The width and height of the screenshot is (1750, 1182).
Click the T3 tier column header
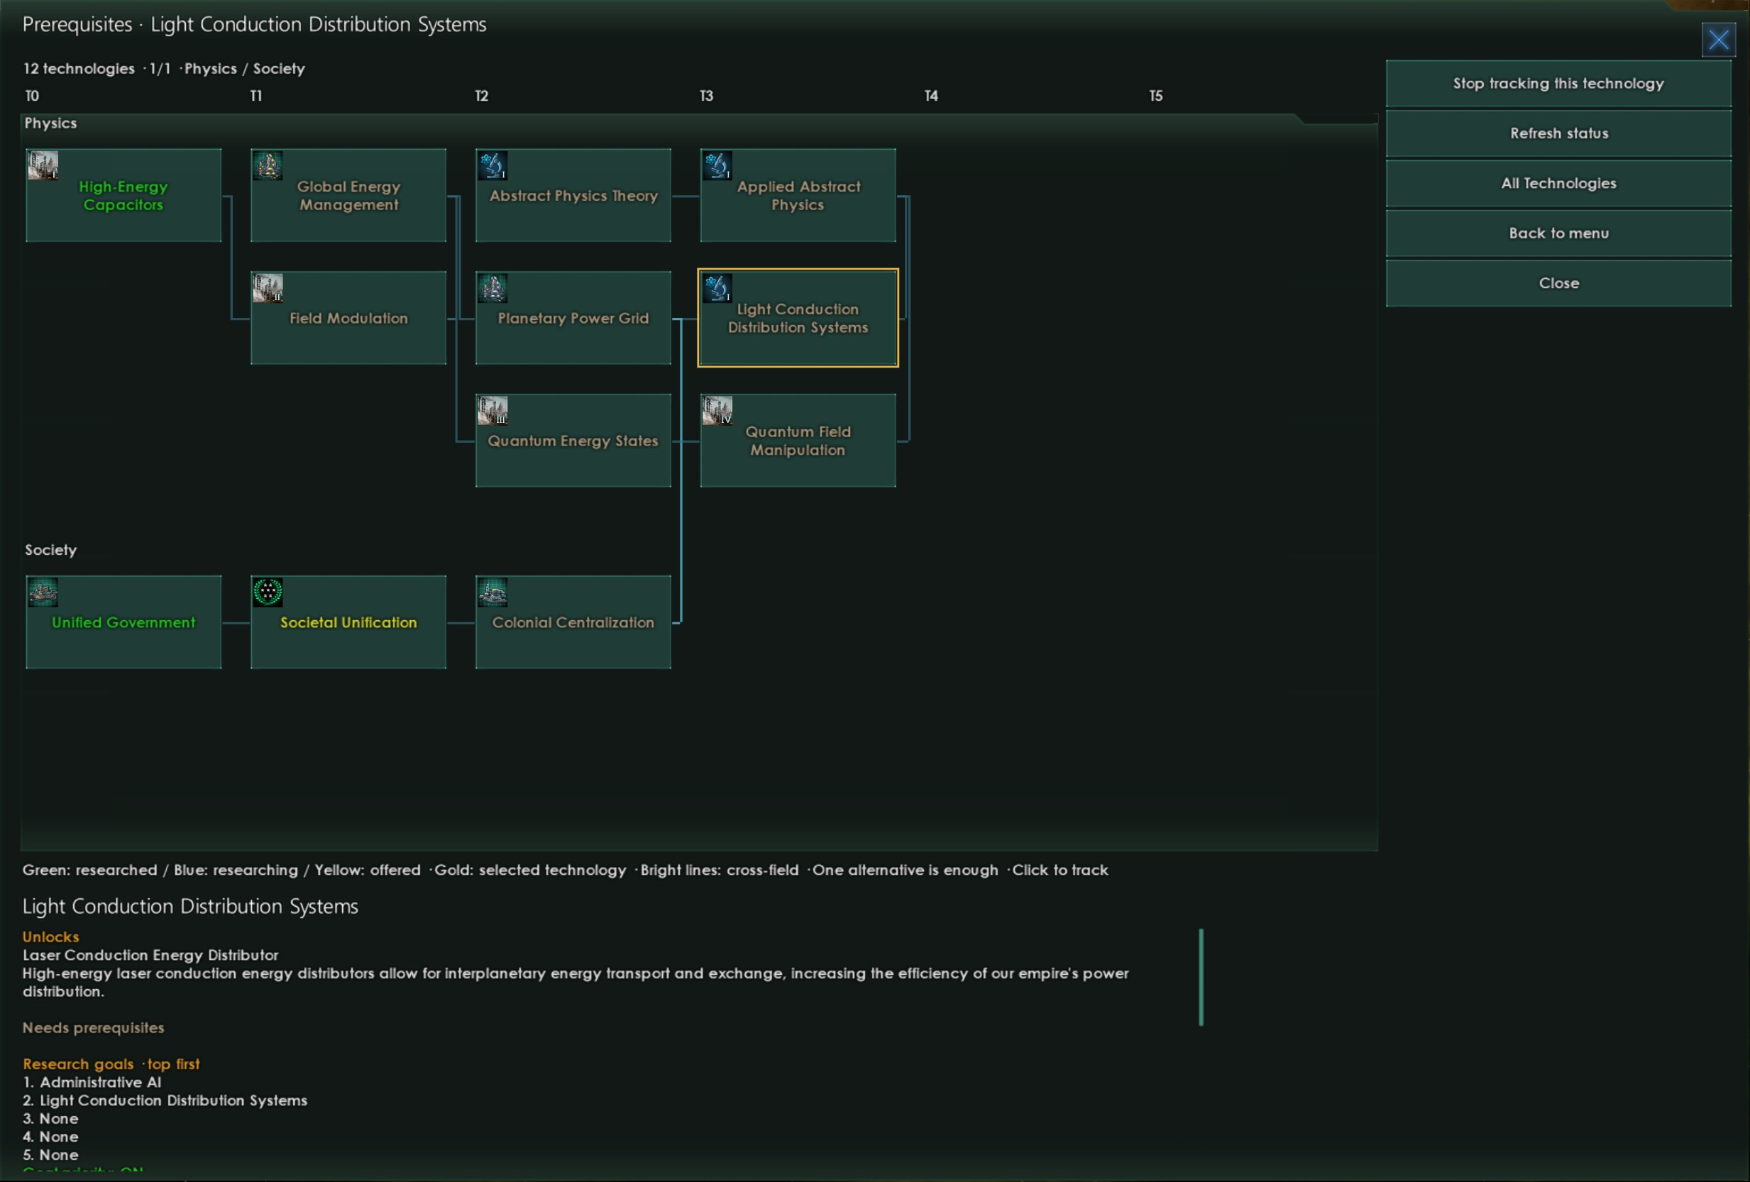coord(706,96)
